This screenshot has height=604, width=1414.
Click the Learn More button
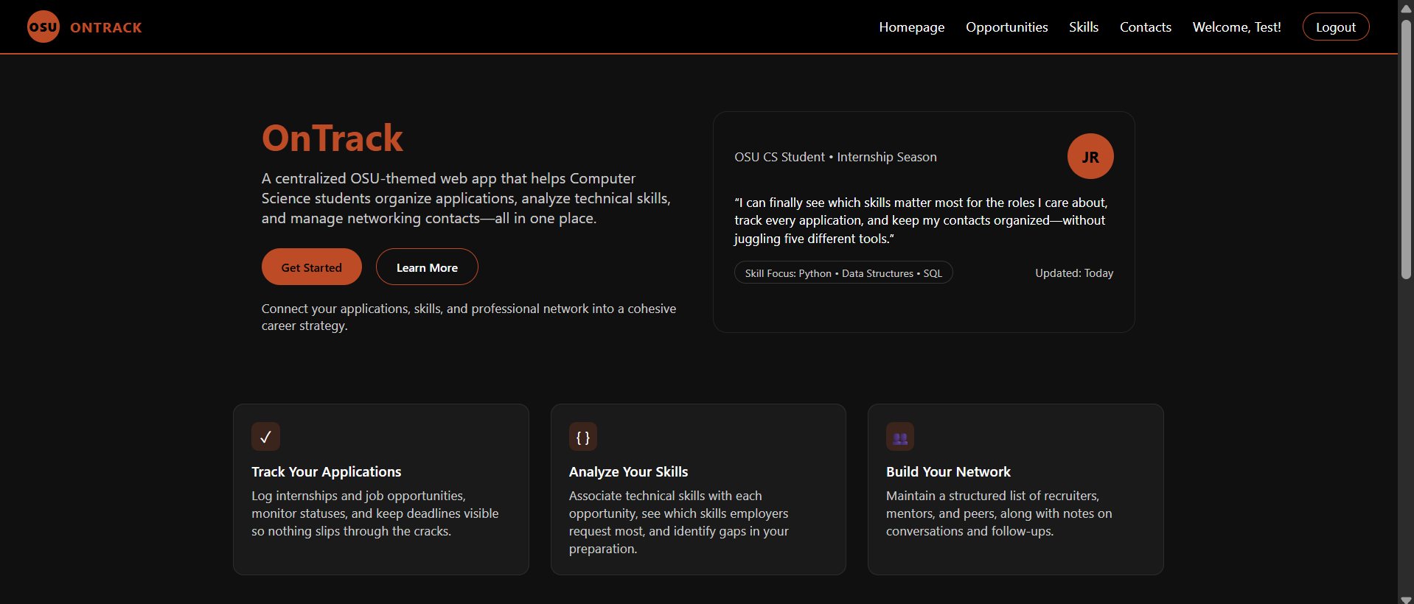coord(427,267)
